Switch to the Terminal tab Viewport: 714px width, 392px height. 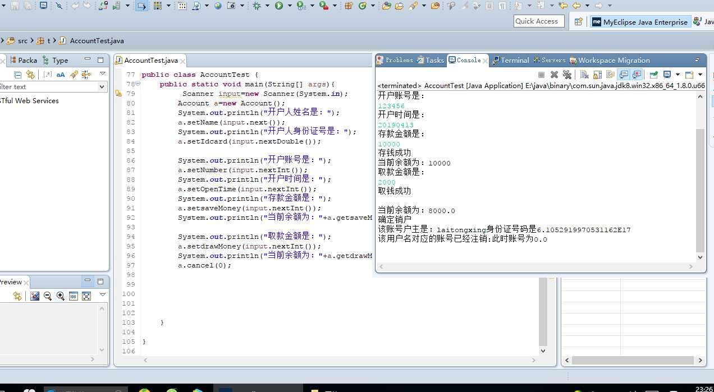[x=510, y=60]
